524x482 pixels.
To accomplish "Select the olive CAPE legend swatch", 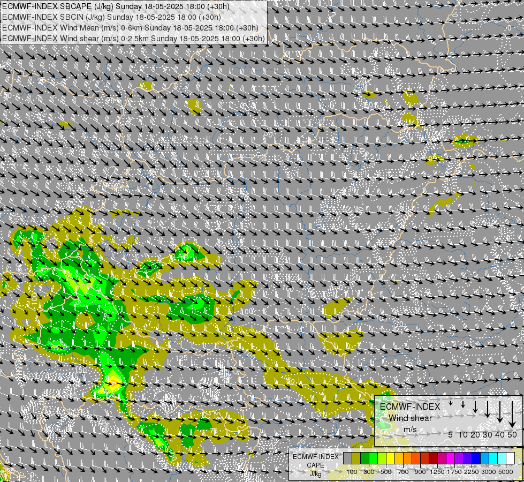I will click(x=356, y=458).
